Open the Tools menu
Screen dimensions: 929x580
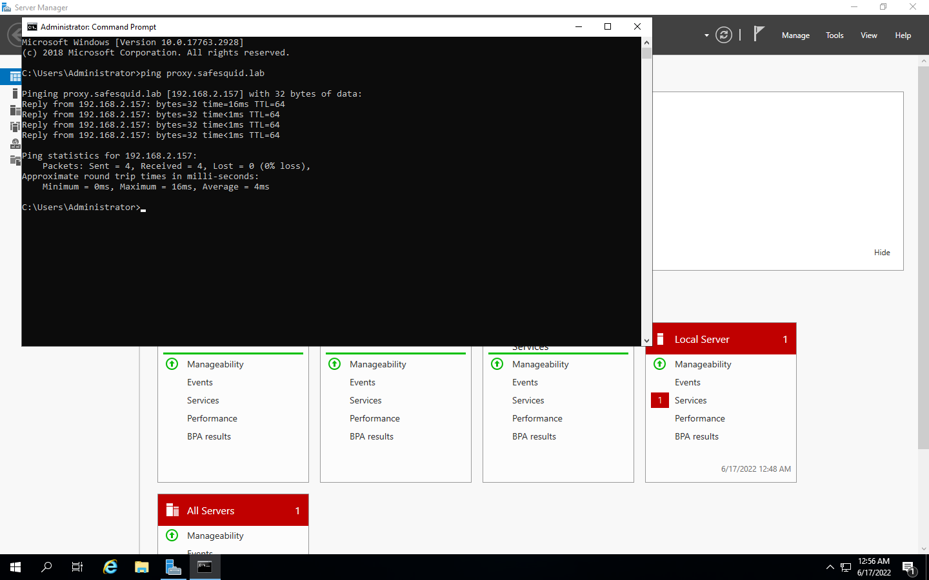834,35
